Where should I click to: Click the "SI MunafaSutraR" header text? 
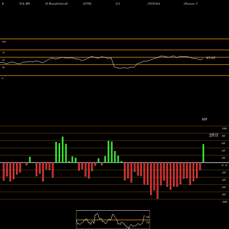(56, 4)
